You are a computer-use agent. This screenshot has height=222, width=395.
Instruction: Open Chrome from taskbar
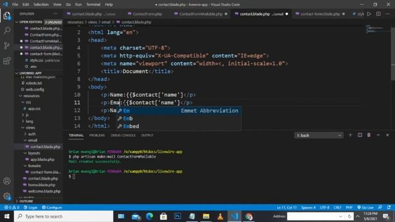tap(249, 216)
